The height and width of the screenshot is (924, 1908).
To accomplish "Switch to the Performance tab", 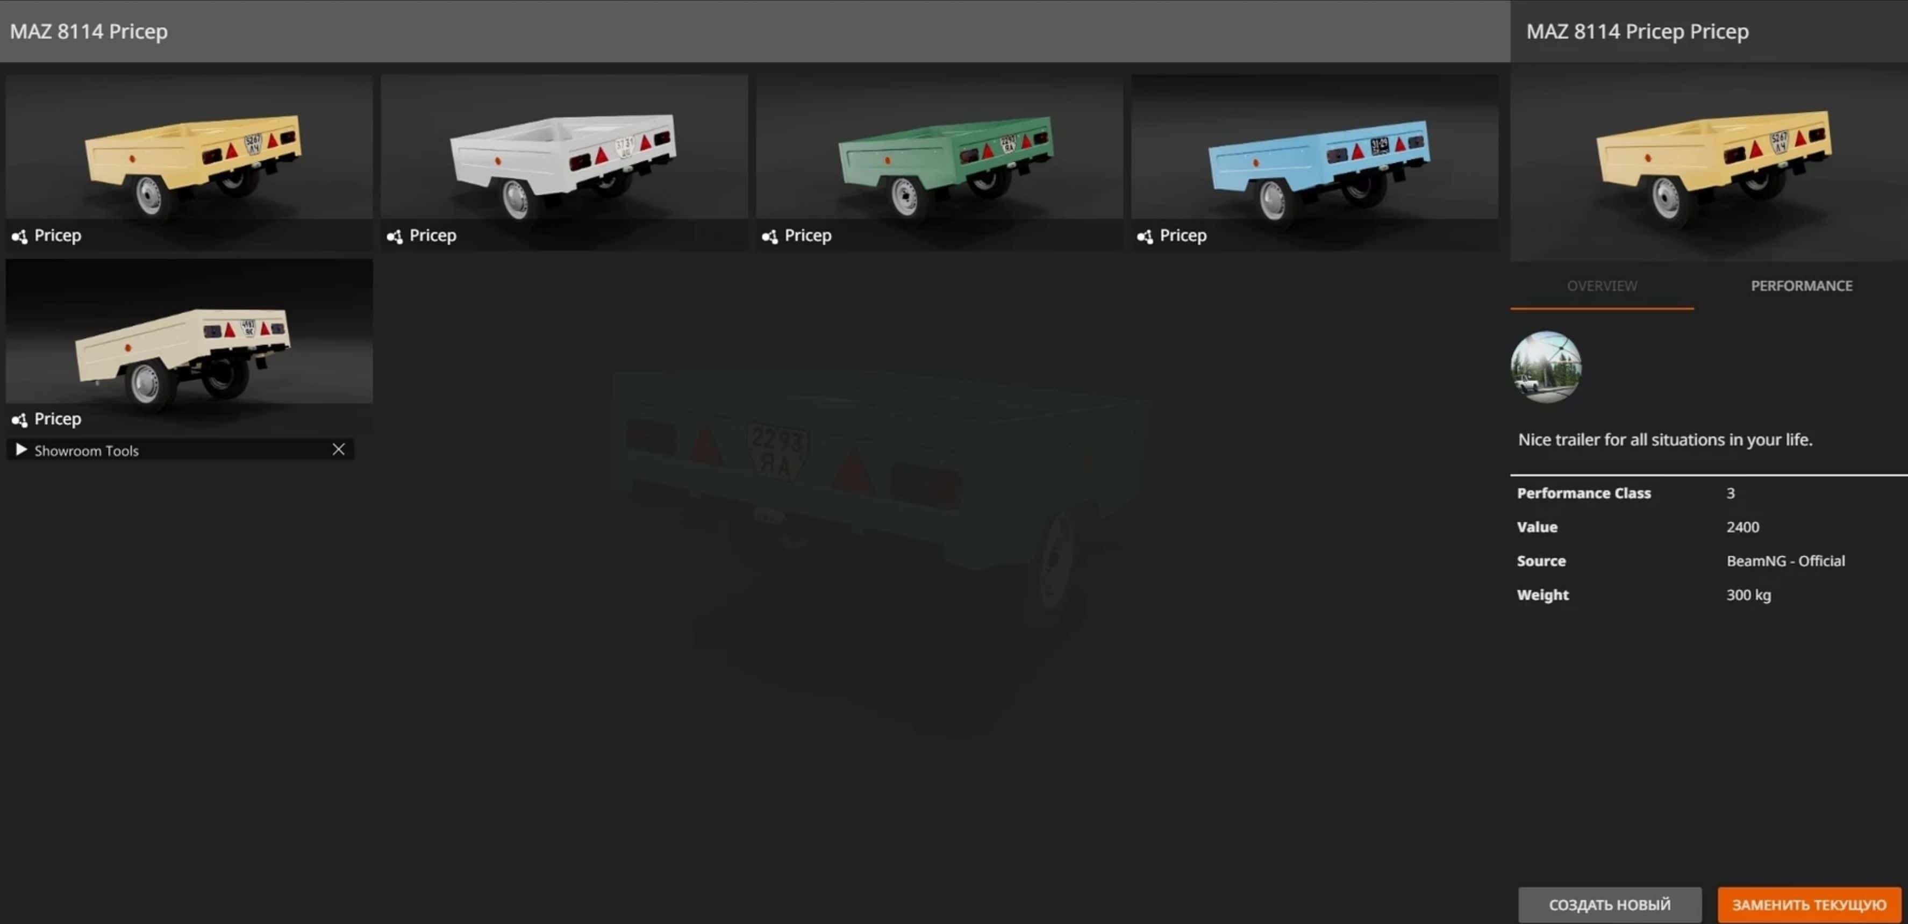I will click(1800, 286).
